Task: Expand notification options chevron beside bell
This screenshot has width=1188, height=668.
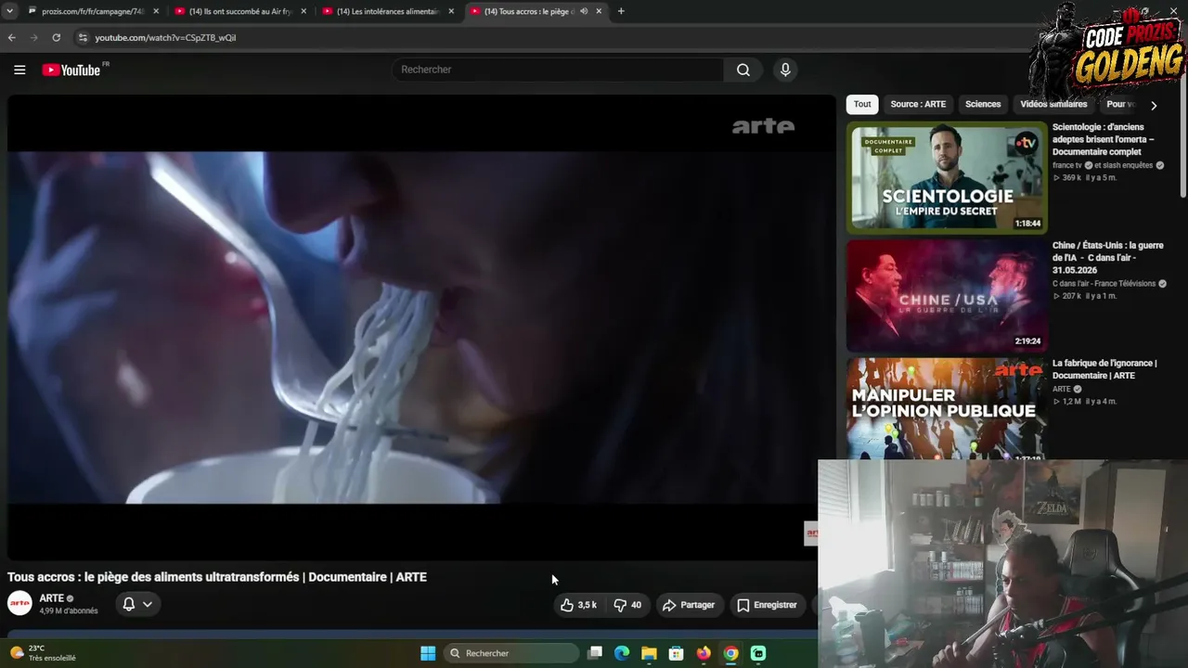Action: pos(147,604)
